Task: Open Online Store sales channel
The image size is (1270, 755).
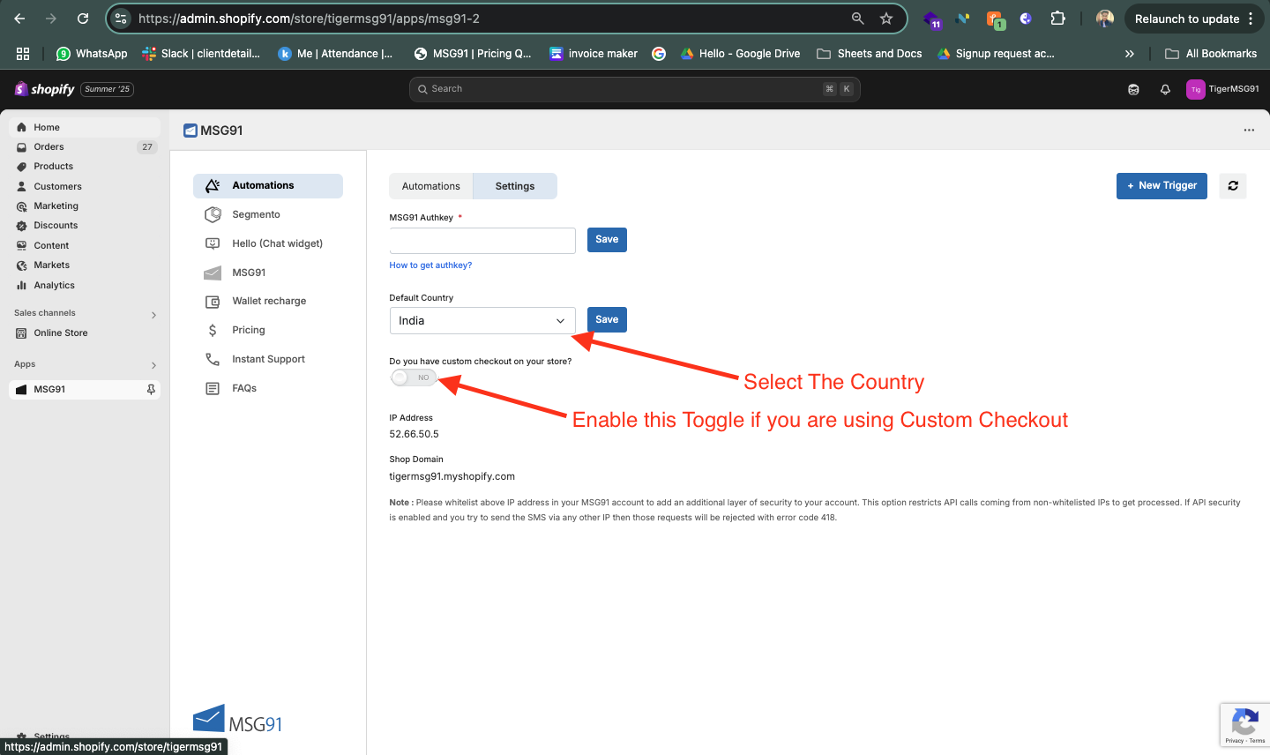Action: (85, 333)
